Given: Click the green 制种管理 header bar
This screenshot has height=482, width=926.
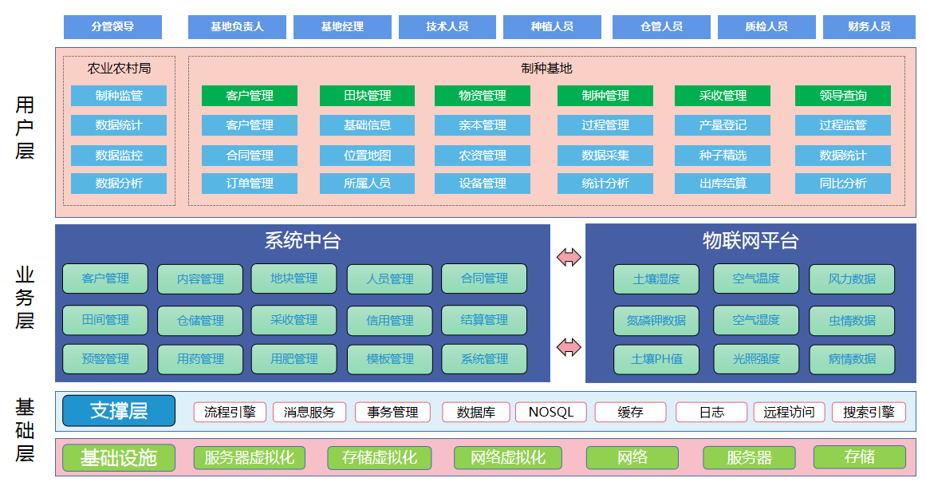Looking at the screenshot, I should 605,96.
